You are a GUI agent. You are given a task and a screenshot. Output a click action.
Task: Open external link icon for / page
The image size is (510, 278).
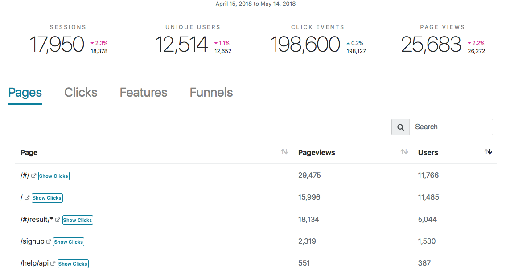click(27, 198)
